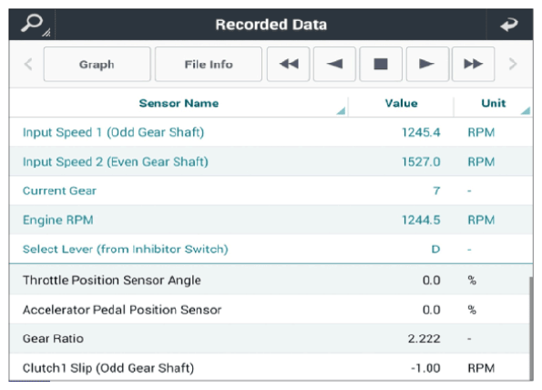The image size is (542, 390).
Task: Show more toolbar items with right chevron
Action: (513, 64)
